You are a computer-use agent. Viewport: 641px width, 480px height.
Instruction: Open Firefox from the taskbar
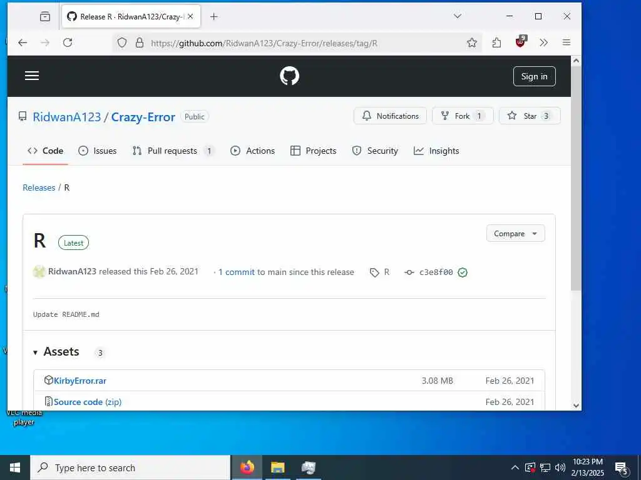coord(247,467)
